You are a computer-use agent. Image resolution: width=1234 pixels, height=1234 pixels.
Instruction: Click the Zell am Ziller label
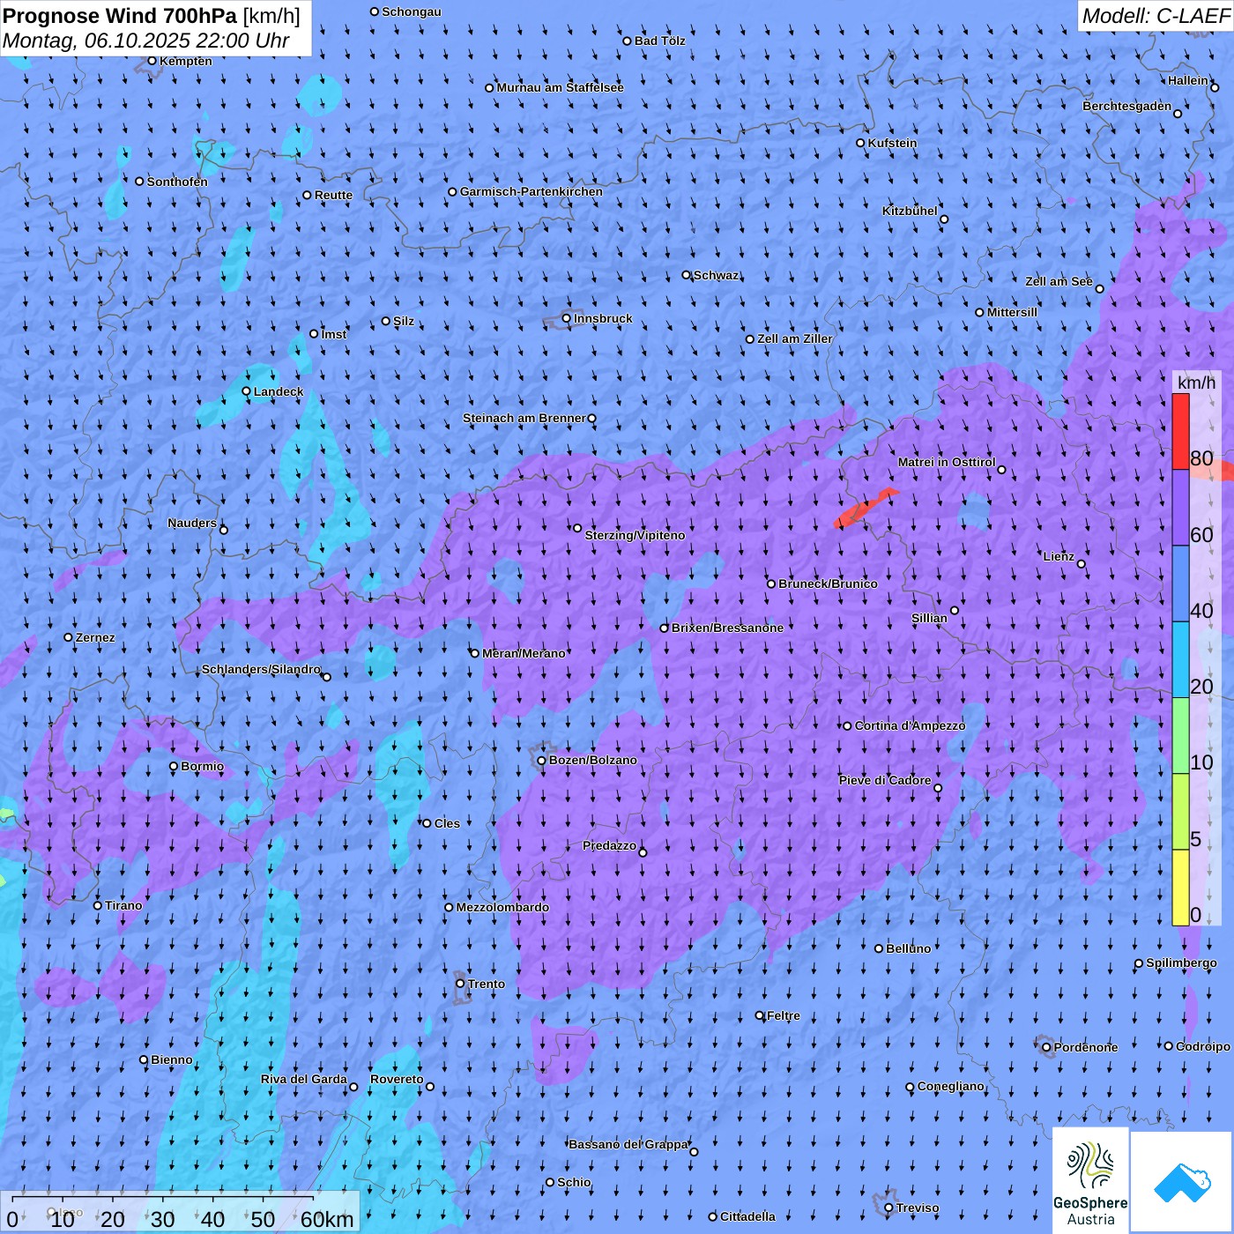tap(795, 338)
